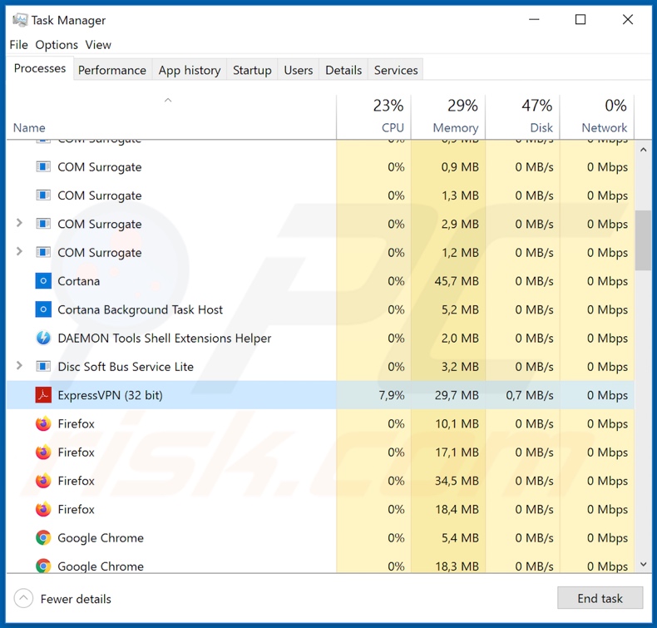Click the 34,5 MB Firefox memory value
The height and width of the screenshot is (628, 657).
457,481
